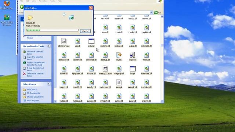Select the ie4uinit application icon
Screen dimensions: 235x132
pyautogui.click(x=91, y=41)
